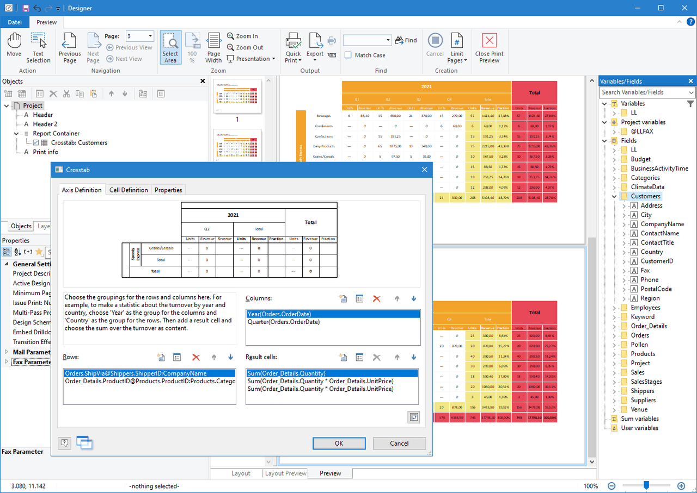Collapse the General Settings property group

[x=7, y=264]
